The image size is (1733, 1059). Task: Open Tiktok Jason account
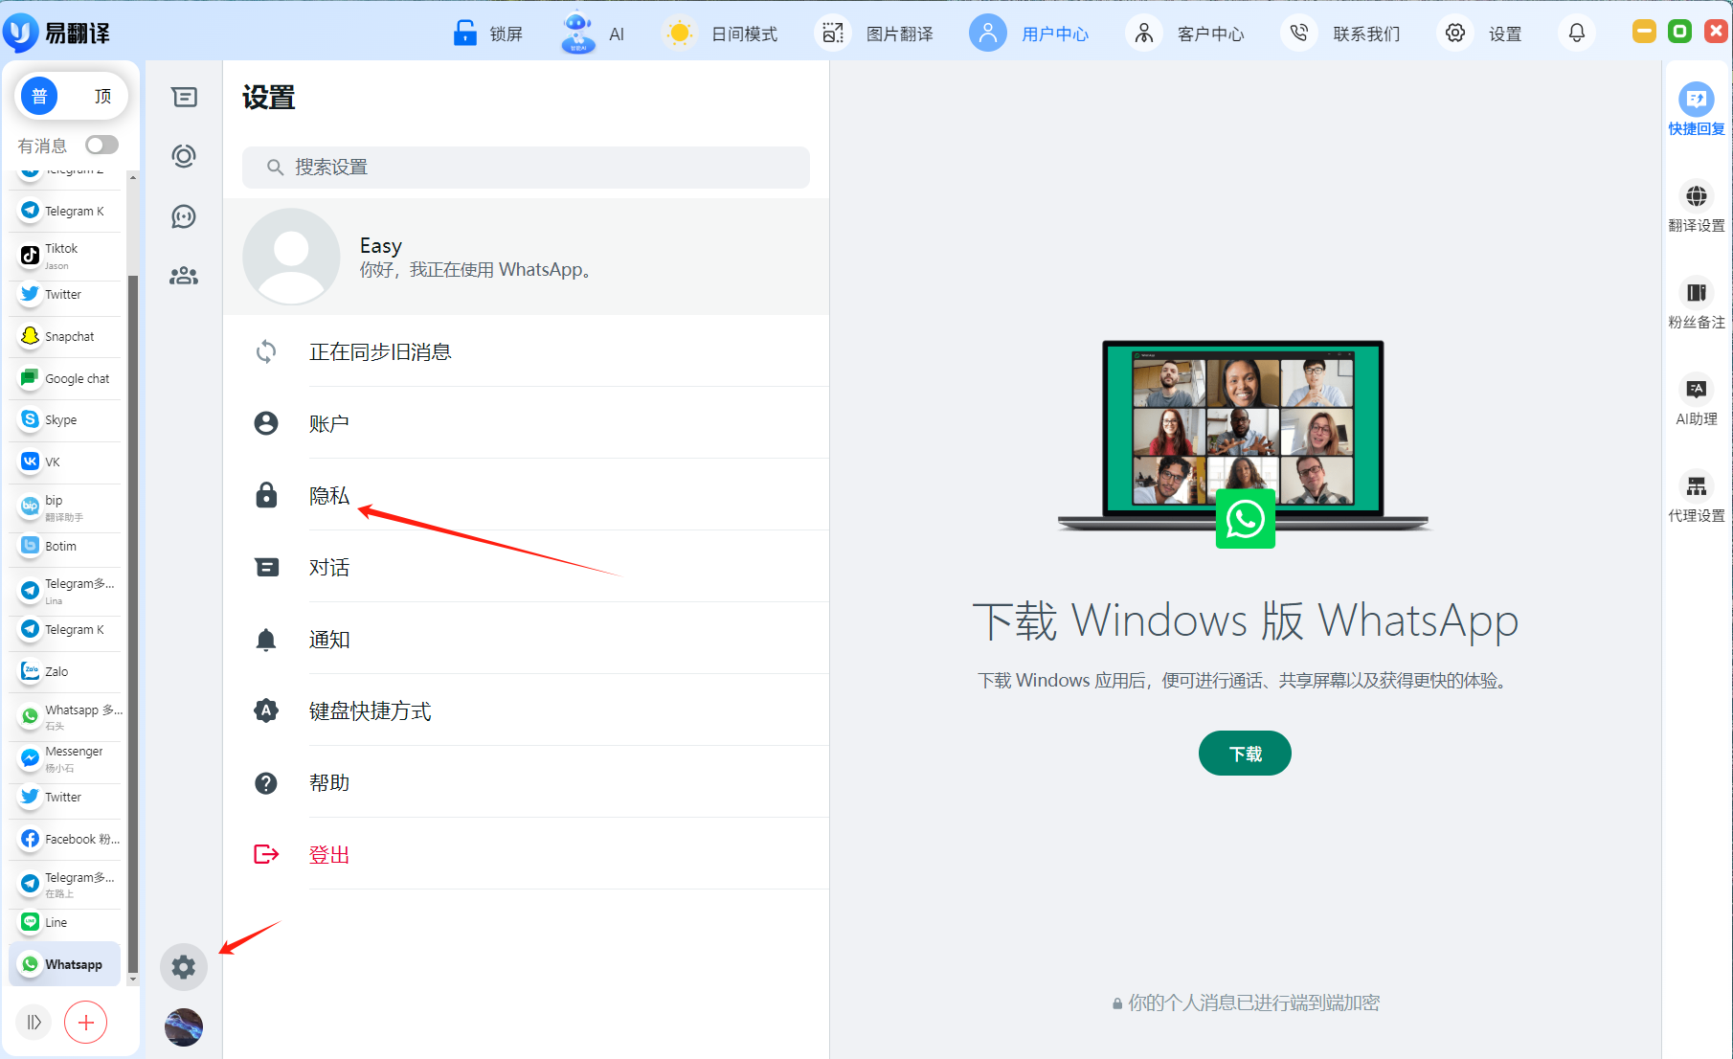click(x=65, y=256)
